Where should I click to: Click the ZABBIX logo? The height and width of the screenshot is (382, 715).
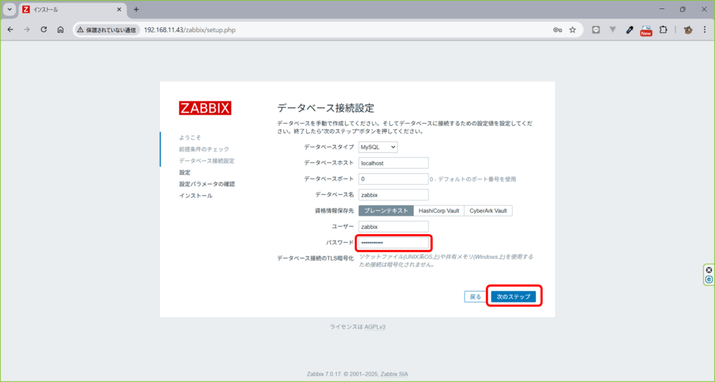click(x=205, y=108)
